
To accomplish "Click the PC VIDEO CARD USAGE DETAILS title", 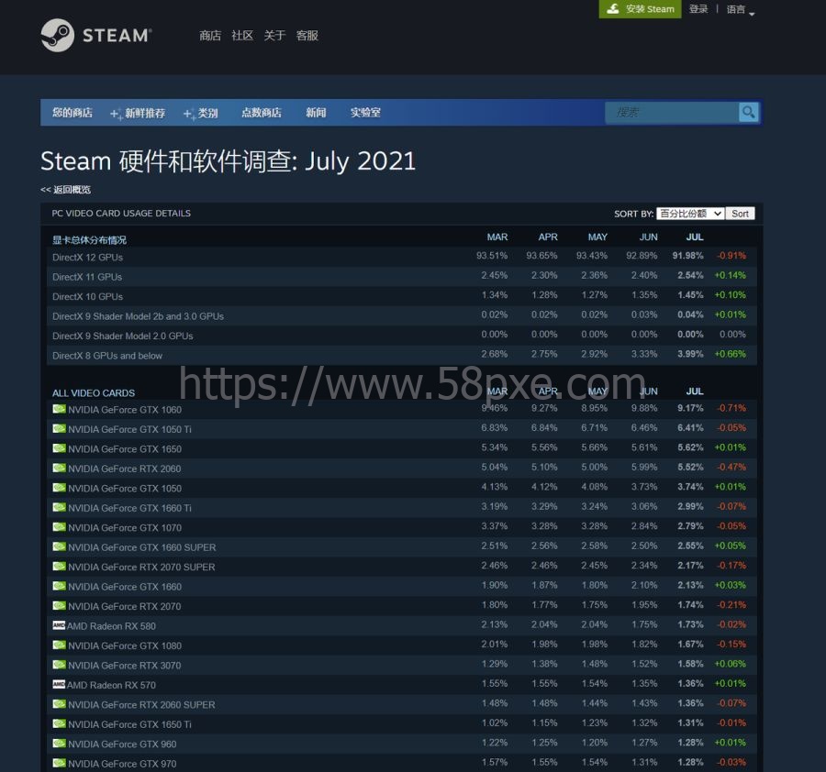I will pyautogui.click(x=121, y=213).
